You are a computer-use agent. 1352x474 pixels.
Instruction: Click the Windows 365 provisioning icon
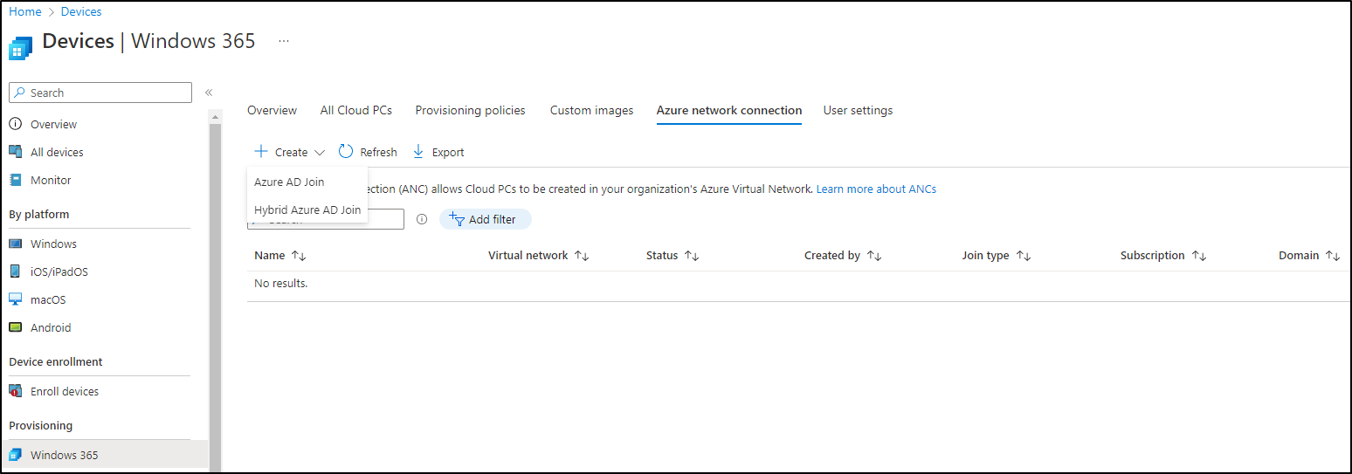point(15,455)
